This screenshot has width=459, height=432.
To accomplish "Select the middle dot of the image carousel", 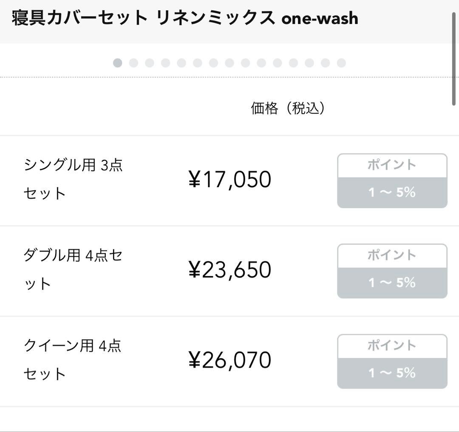I will coord(229,63).
